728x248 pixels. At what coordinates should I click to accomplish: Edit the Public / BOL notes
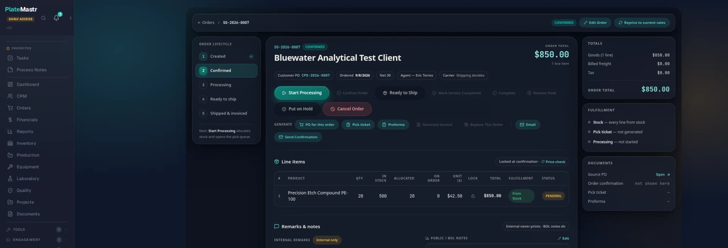point(563,238)
